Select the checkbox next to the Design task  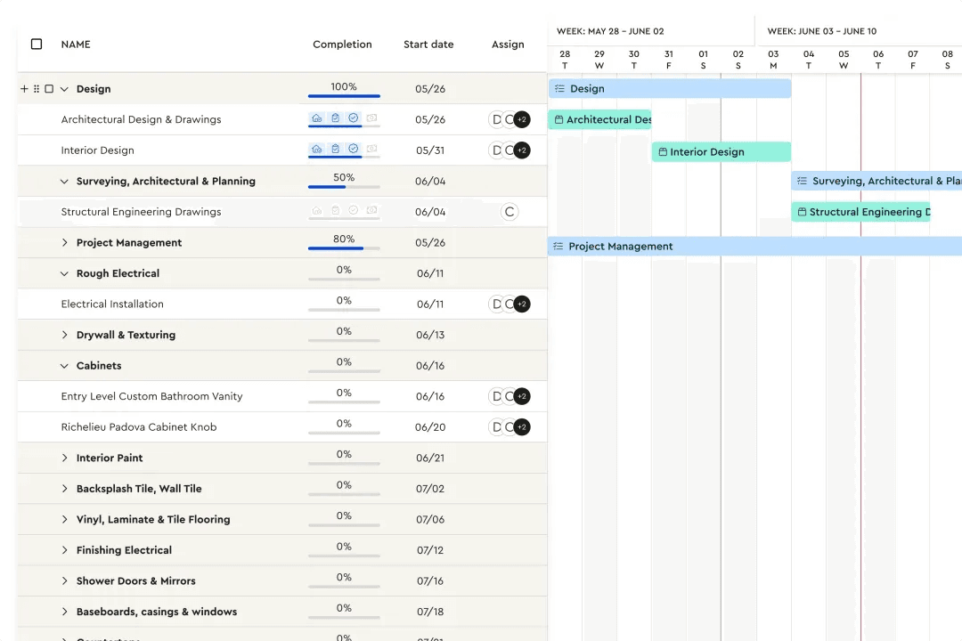pos(48,88)
